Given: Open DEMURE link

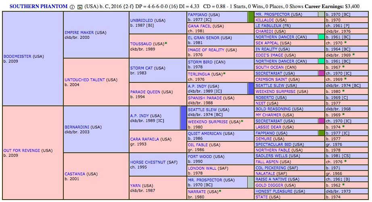Looking at the screenshot, I should click(x=263, y=139).
